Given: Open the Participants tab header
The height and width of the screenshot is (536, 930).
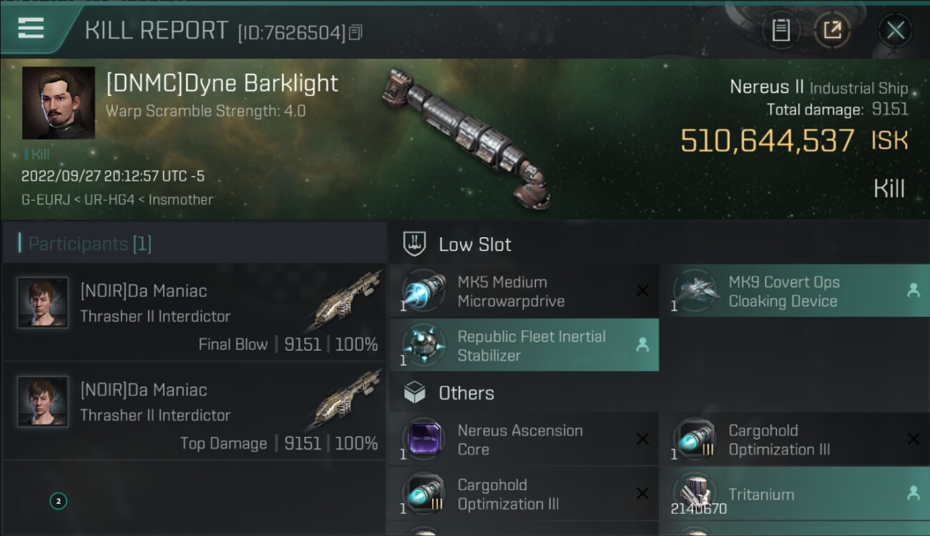Looking at the screenshot, I should click(90, 244).
